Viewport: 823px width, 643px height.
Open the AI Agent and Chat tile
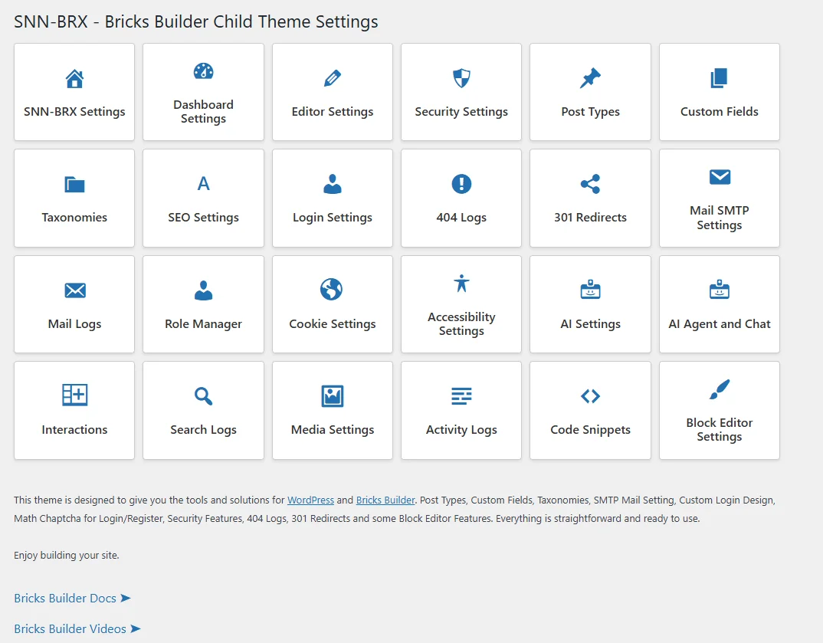point(719,304)
